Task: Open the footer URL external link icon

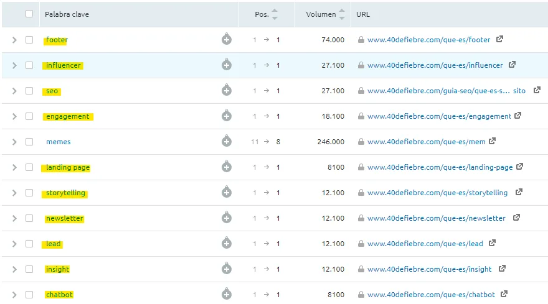Action: click(x=499, y=40)
